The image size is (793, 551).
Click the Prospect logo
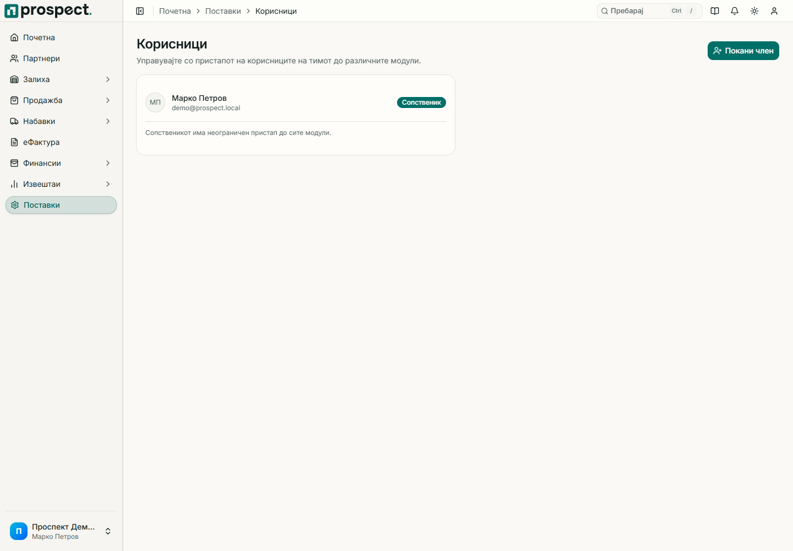point(48,10)
